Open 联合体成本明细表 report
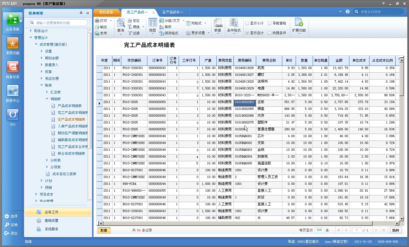Viewport: 409px width, 247px height. point(71,154)
